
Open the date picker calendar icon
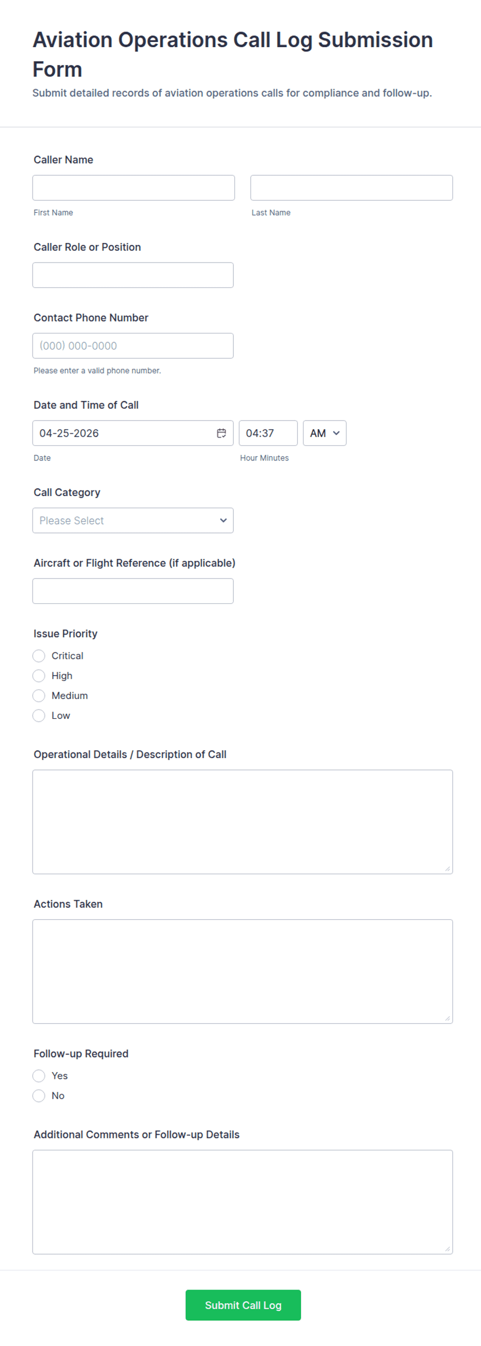(221, 433)
